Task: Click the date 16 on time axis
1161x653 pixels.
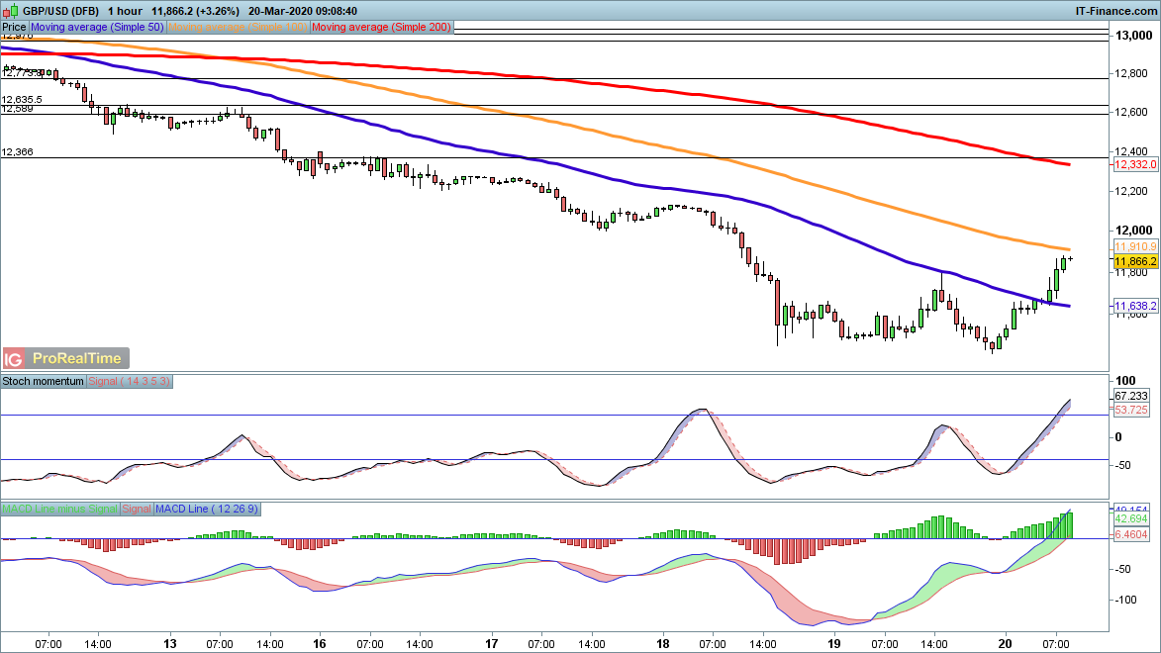Action: (320, 643)
